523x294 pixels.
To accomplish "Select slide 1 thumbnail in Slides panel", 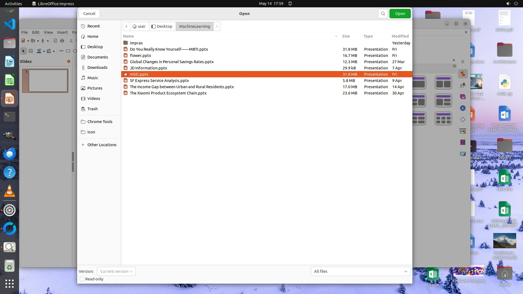I will [48, 81].
